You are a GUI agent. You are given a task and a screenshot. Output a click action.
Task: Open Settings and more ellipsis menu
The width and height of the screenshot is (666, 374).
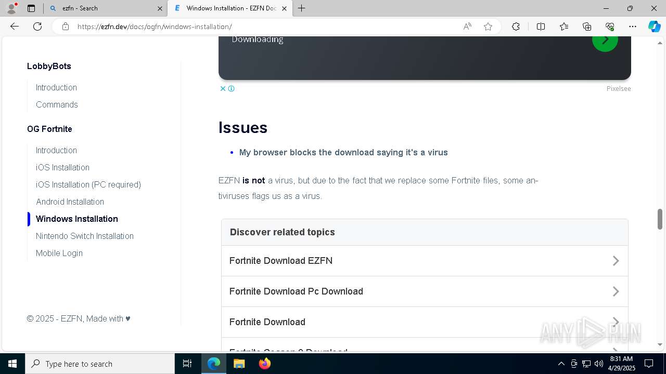pyautogui.click(x=633, y=26)
